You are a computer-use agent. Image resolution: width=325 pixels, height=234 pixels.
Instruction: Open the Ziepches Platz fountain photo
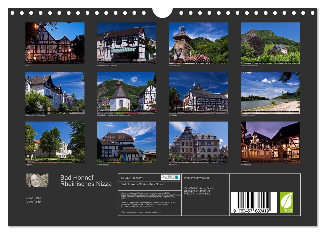[198, 43]
